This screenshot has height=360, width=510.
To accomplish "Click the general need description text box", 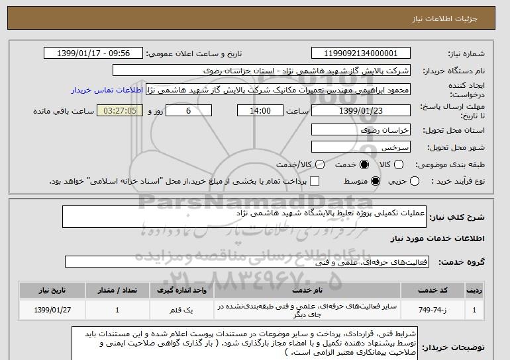I will tap(244, 217).
